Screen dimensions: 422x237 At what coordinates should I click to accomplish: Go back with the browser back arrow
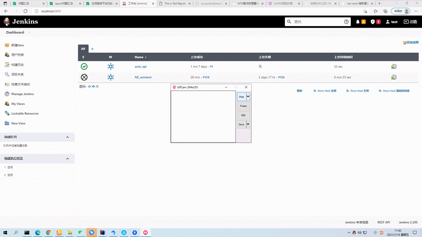click(6, 11)
